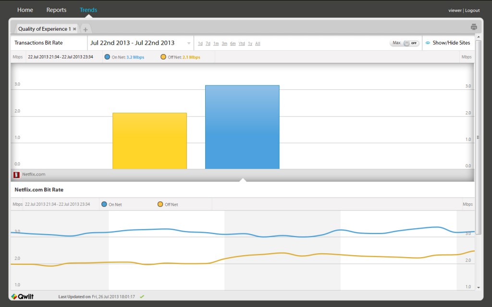Open the Reports menu
Screen dimensions: 492x307
(x=57, y=10)
